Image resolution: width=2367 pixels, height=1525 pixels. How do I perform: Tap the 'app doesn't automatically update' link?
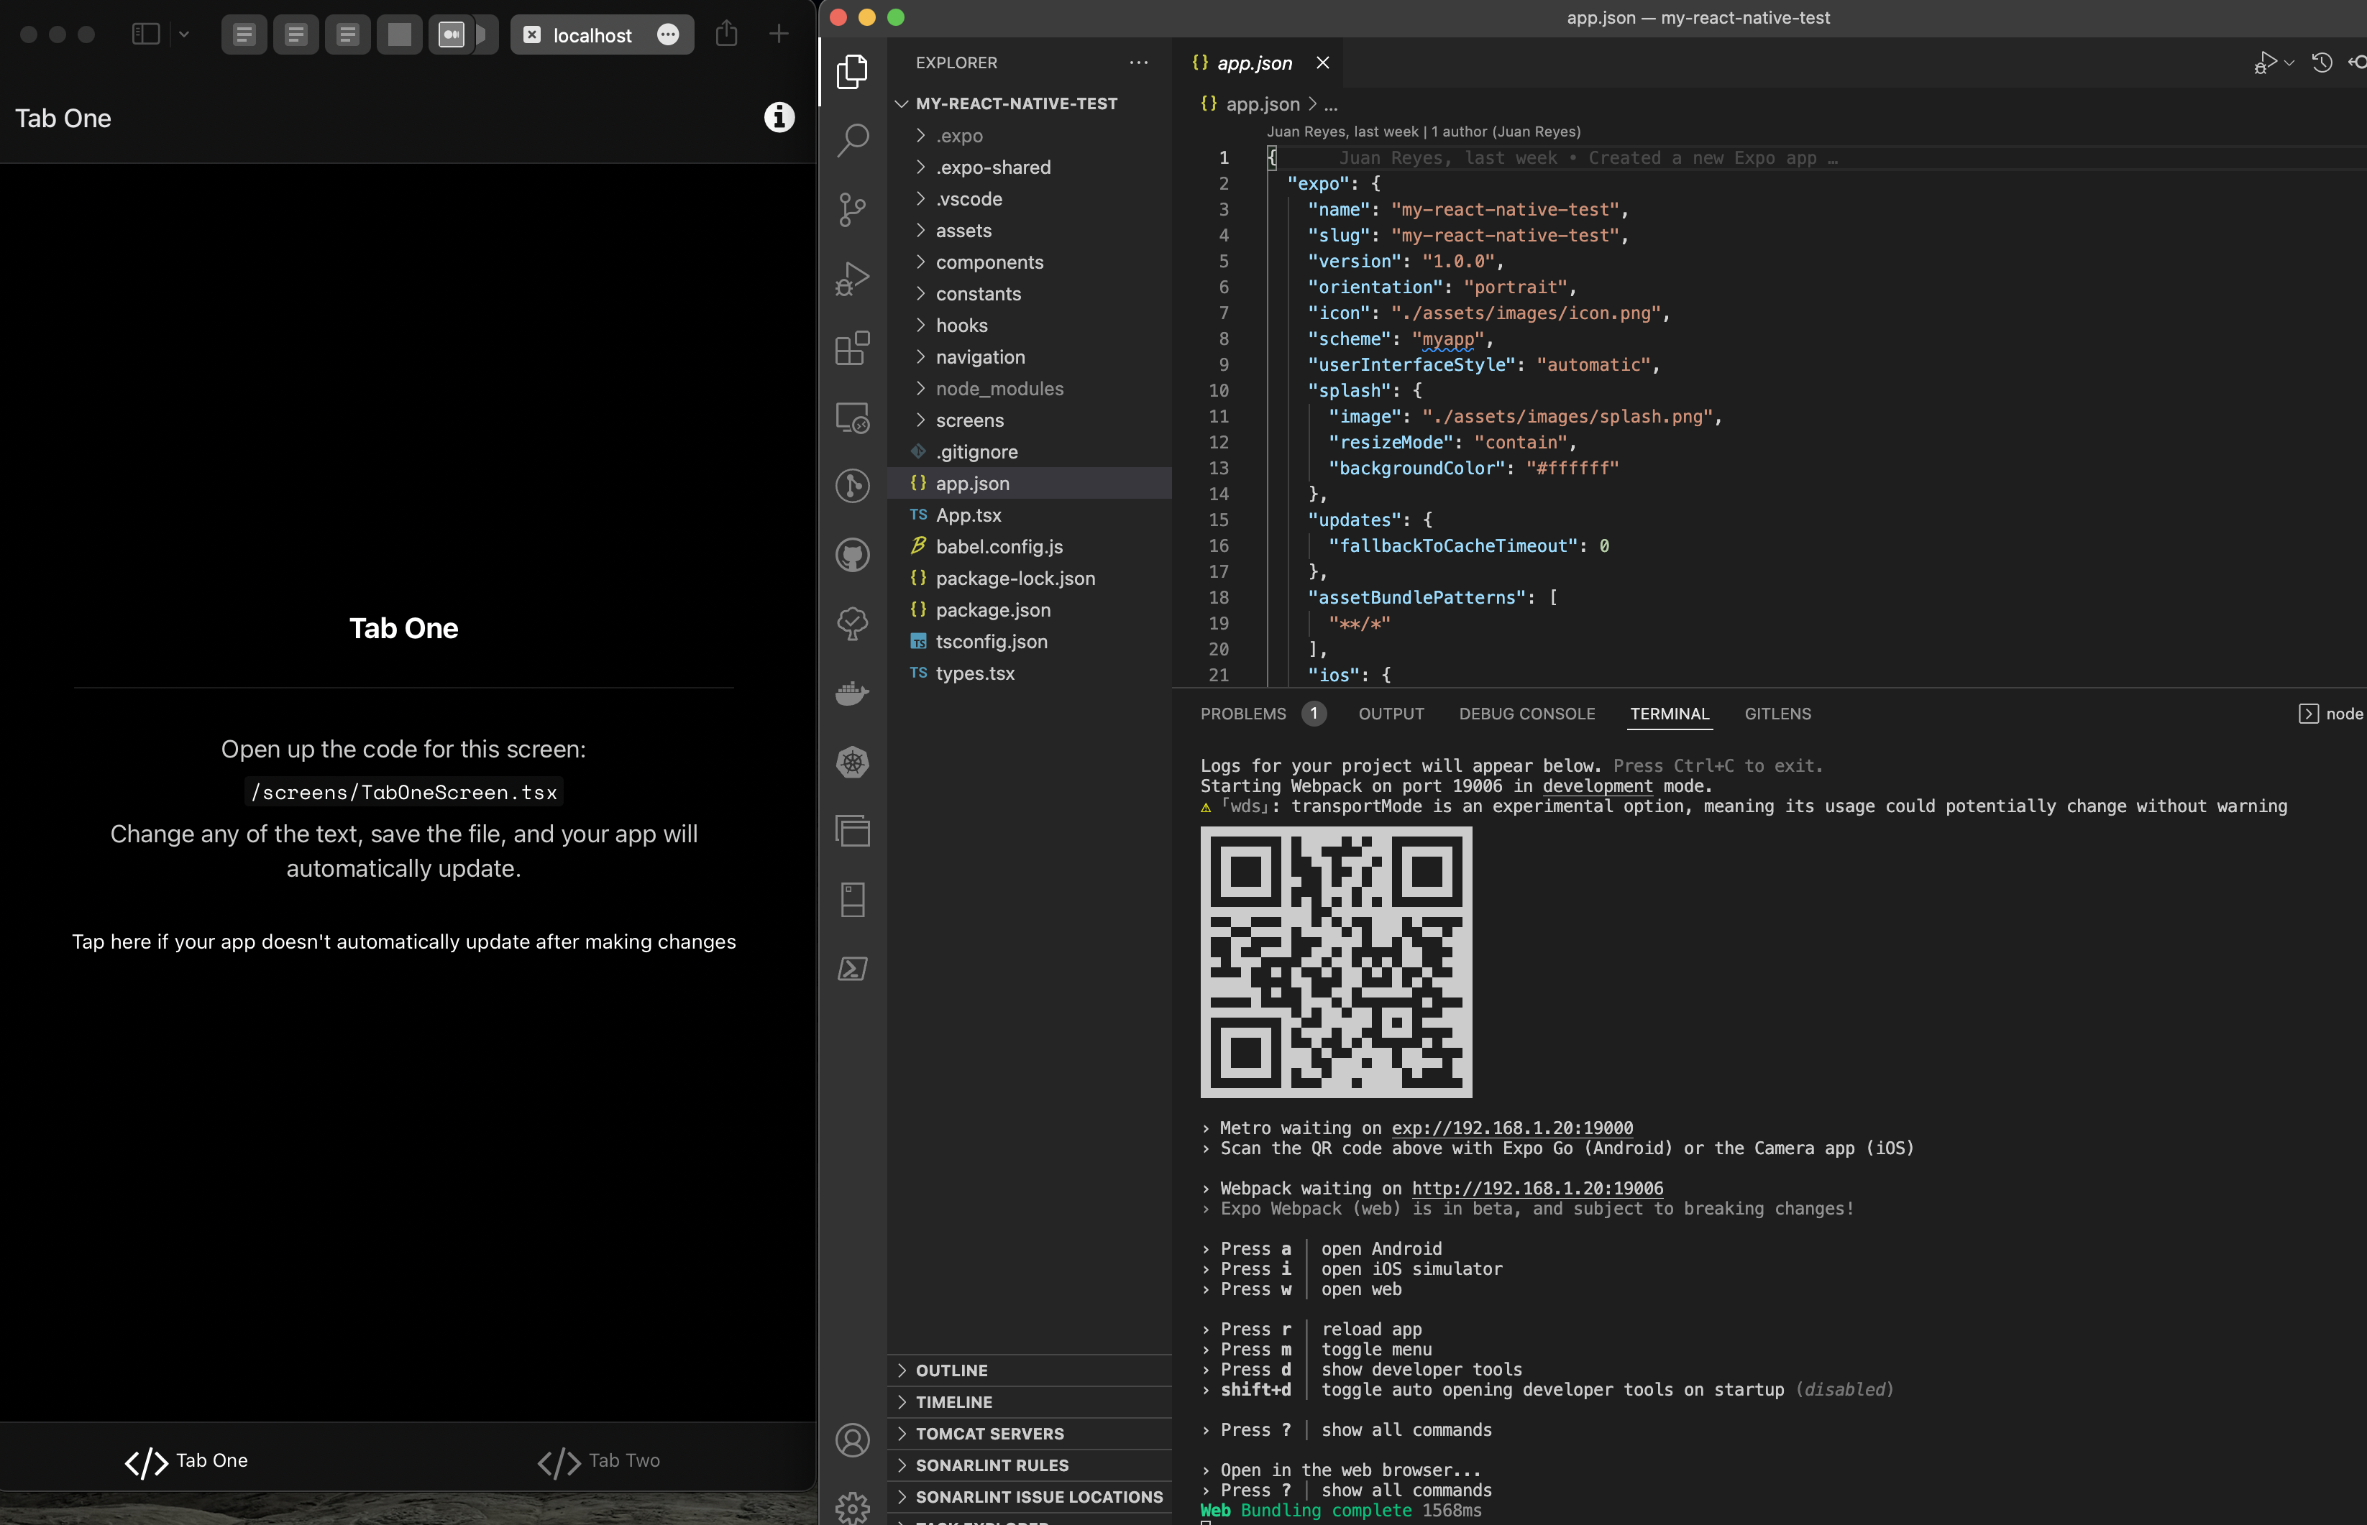click(403, 941)
